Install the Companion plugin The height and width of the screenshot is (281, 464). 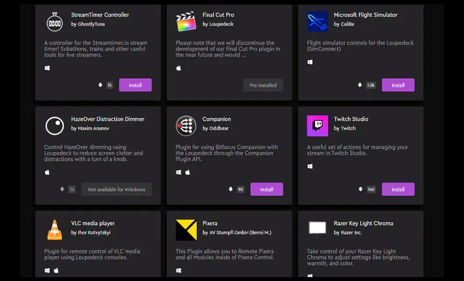(267, 189)
